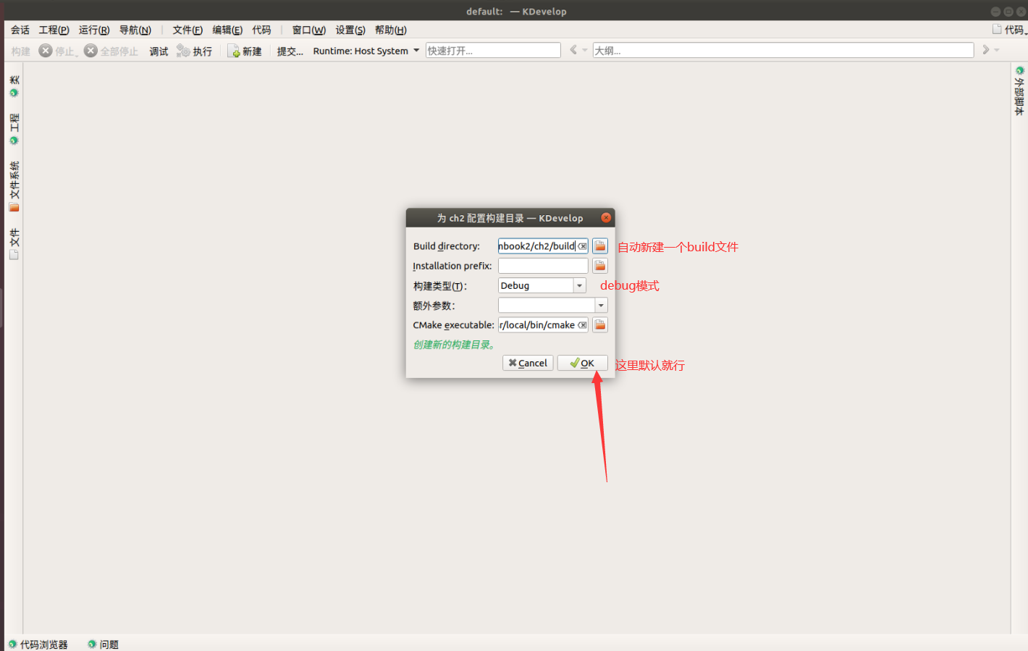The width and height of the screenshot is (1028, 651).
Task: Open the history dropdown beside forward arrow
Action: pyautogui.click(x=997, y=50)
